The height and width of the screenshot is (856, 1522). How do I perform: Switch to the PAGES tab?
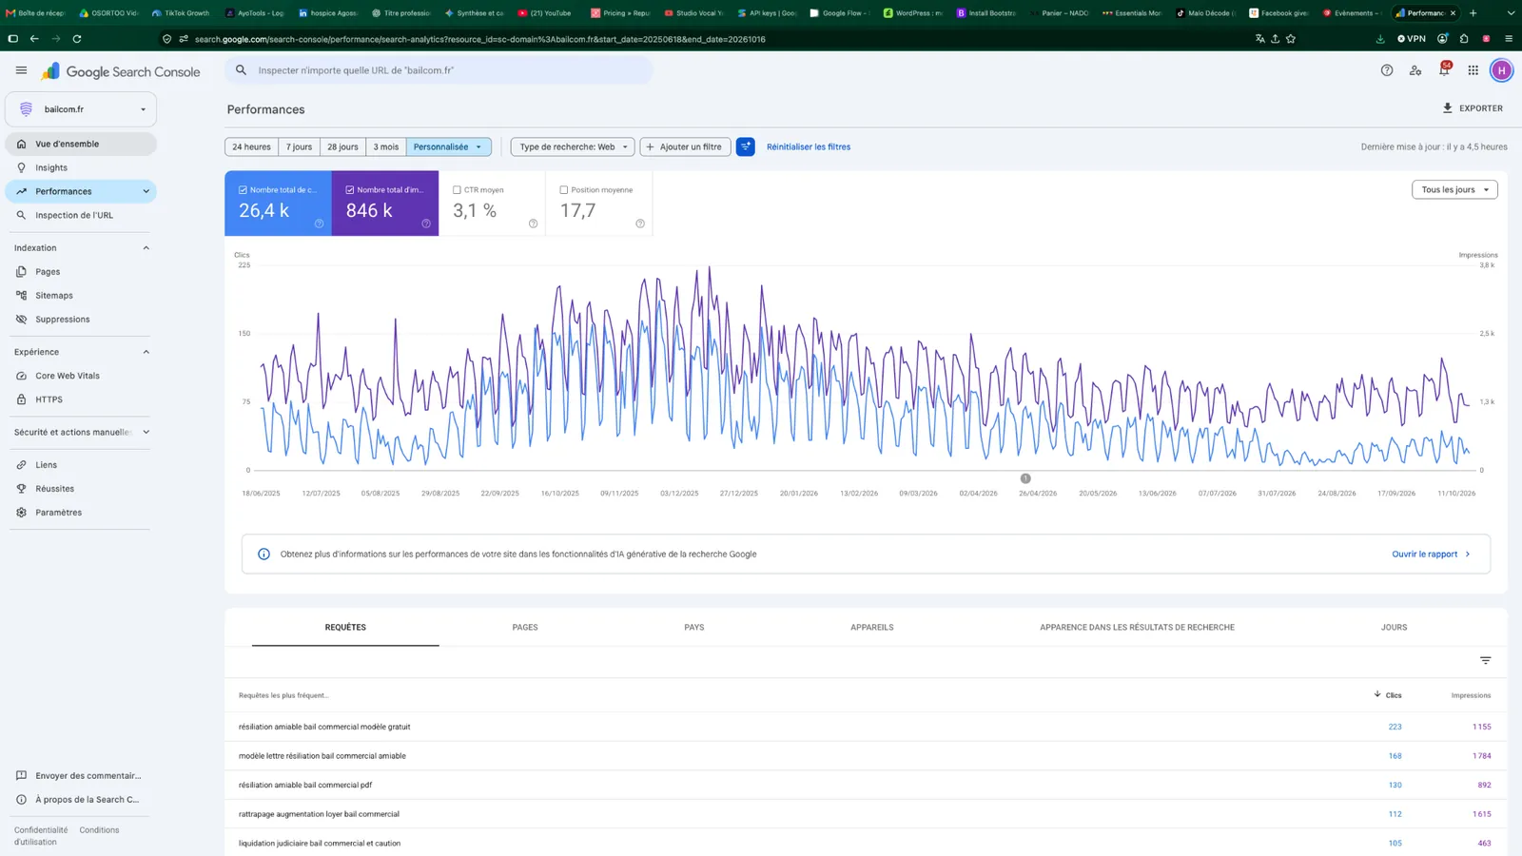point(525,628)
